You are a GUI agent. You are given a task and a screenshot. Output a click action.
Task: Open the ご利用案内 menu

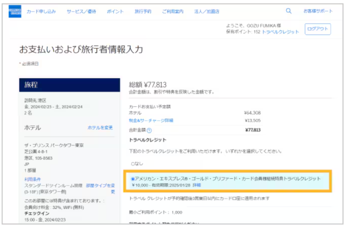(173, 12)
